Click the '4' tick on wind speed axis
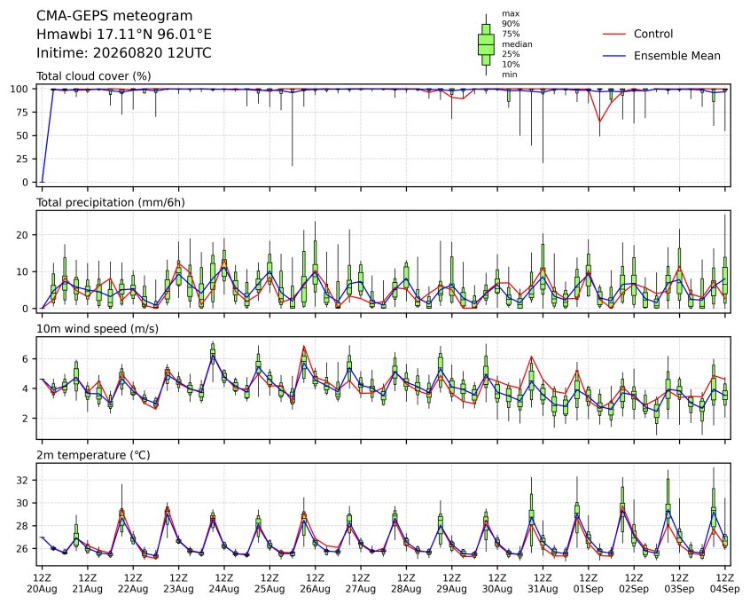Image resolution: width=750 pixels, height=604 pixels. tap(26, 388)
